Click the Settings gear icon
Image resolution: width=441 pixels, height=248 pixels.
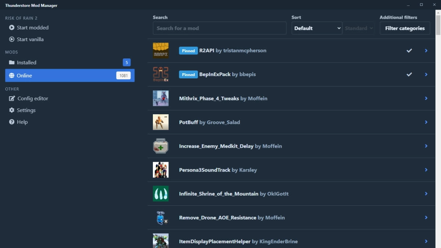(12, 110)
